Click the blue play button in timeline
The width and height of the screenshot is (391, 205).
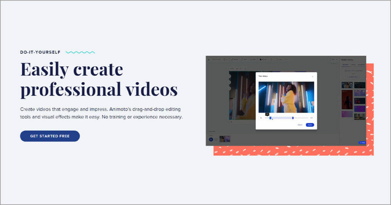click(x=211, y=139)
